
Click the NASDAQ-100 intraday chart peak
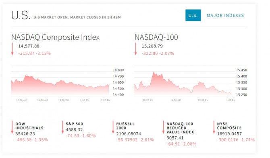point(154,73)
